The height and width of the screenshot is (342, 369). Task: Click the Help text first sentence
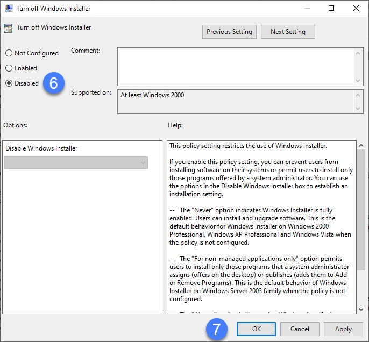(249, 146)
